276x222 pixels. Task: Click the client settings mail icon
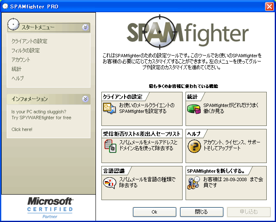(109, 108)
